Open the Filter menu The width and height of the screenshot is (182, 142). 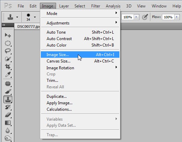click(x=96, y=6)
